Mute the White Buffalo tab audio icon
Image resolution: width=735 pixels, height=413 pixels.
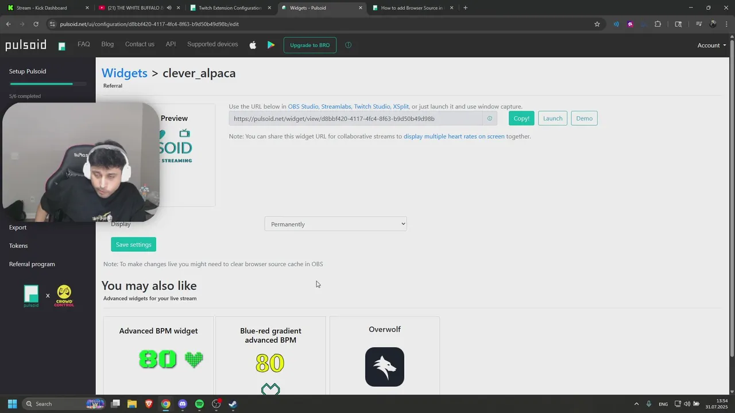pyautogui.click(x=169, y=8)
